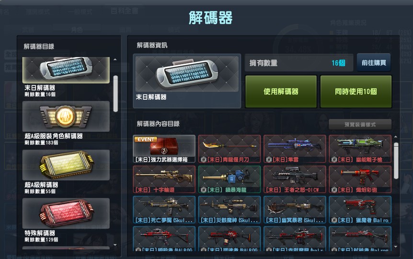Open the EVENT 強力武器選擇箱 item
Viewport: 413px width, 259px height.
pyautogui.click(x=164, y=149)
